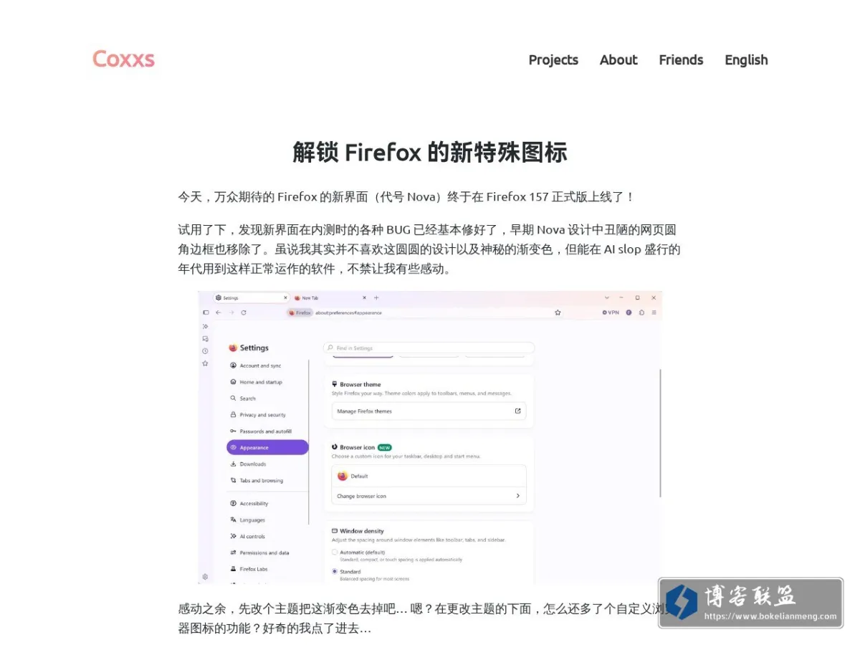Open the Friends page
The image size is (860, 645).
pyautogui.click(x=681, y=60)
